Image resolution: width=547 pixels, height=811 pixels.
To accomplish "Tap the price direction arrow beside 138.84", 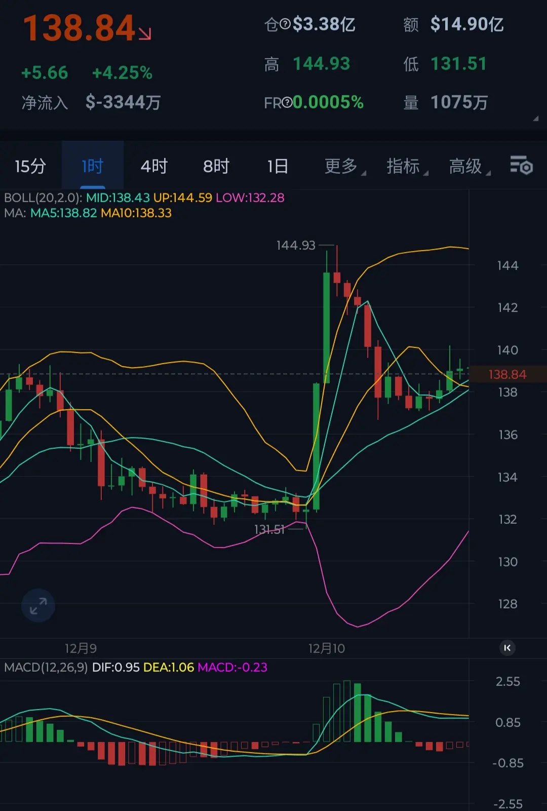I will pyautogui.click(x=145, y=33).
